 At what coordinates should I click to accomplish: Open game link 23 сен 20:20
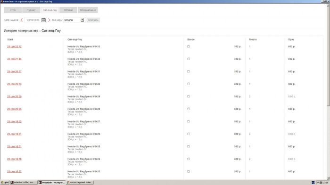tap(14, 97)
